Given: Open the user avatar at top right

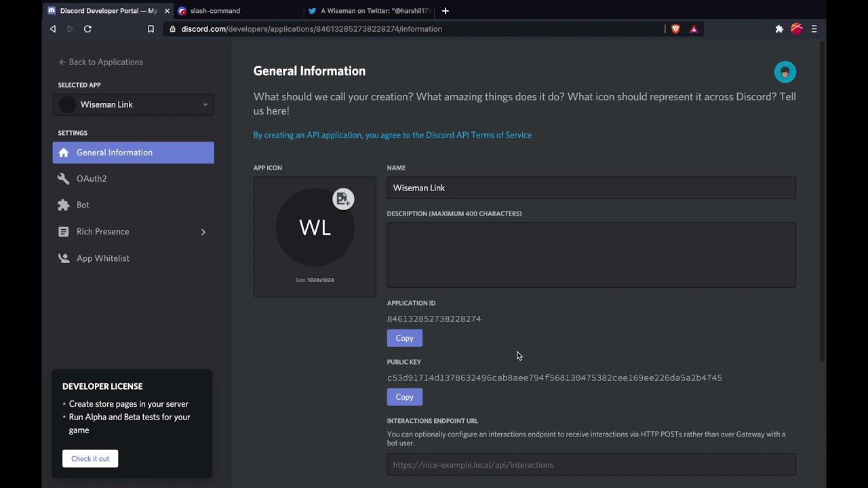Looking at the screenshot, I should pyautogui.click(x=785, y=72).
